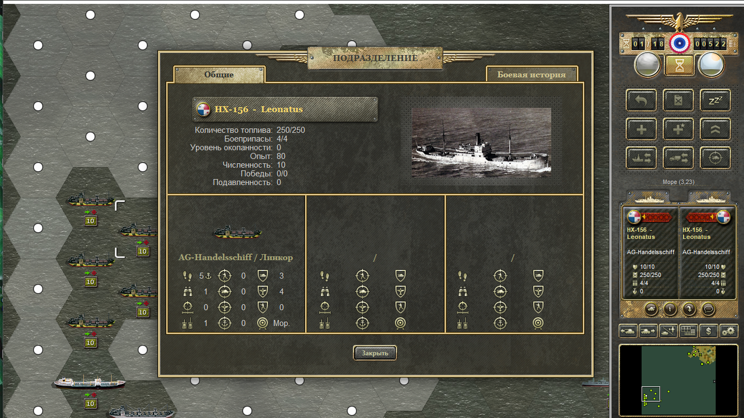Click the camouflaged ship sprite in stats panel
Image resolution: width=744 pixels, height=418 pixels.
(x=237, y=232)
